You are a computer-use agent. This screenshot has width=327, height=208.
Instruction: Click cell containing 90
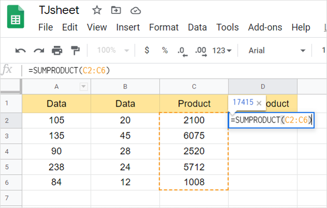(56, 152)
